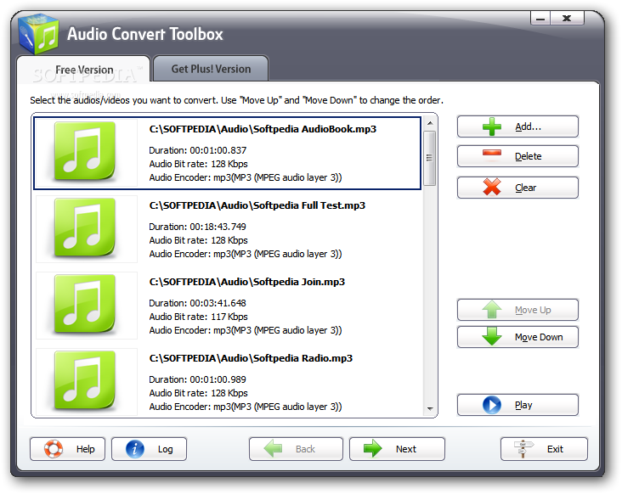This screenshot has height=494, width=622.
Task: Select the file path C:\SOFTPEDIA\Audio\Softpedia Full Test.mp3
Action: click(x=257, y=205)
